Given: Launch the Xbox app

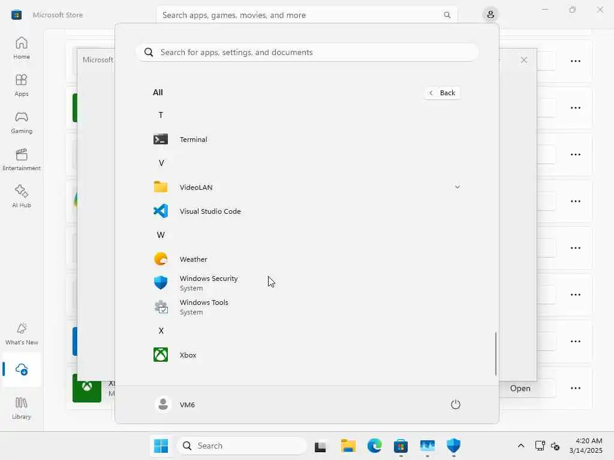Looking at the screenshot, I should point(306,355).
